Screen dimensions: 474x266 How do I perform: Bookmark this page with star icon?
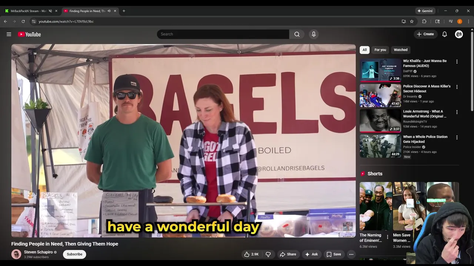412,21
